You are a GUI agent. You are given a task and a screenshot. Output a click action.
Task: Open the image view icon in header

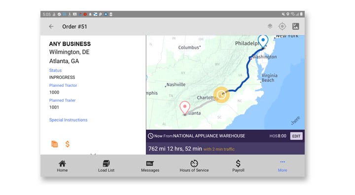[x=295, y=26]
